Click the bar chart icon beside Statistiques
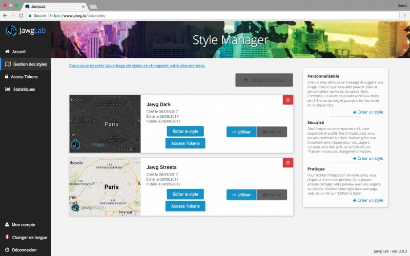The width and height of the screenshot is (410, 256). pyautogui.click(x=8, y=89)
